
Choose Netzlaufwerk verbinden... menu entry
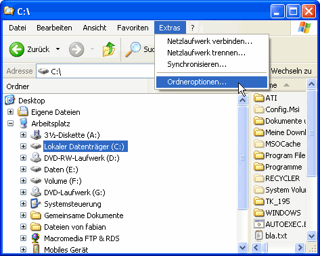(x=212, y=41)
